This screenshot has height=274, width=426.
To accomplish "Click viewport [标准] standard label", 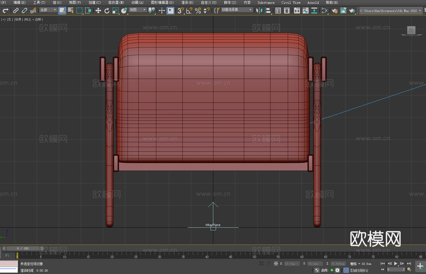I will pos(19,19).
